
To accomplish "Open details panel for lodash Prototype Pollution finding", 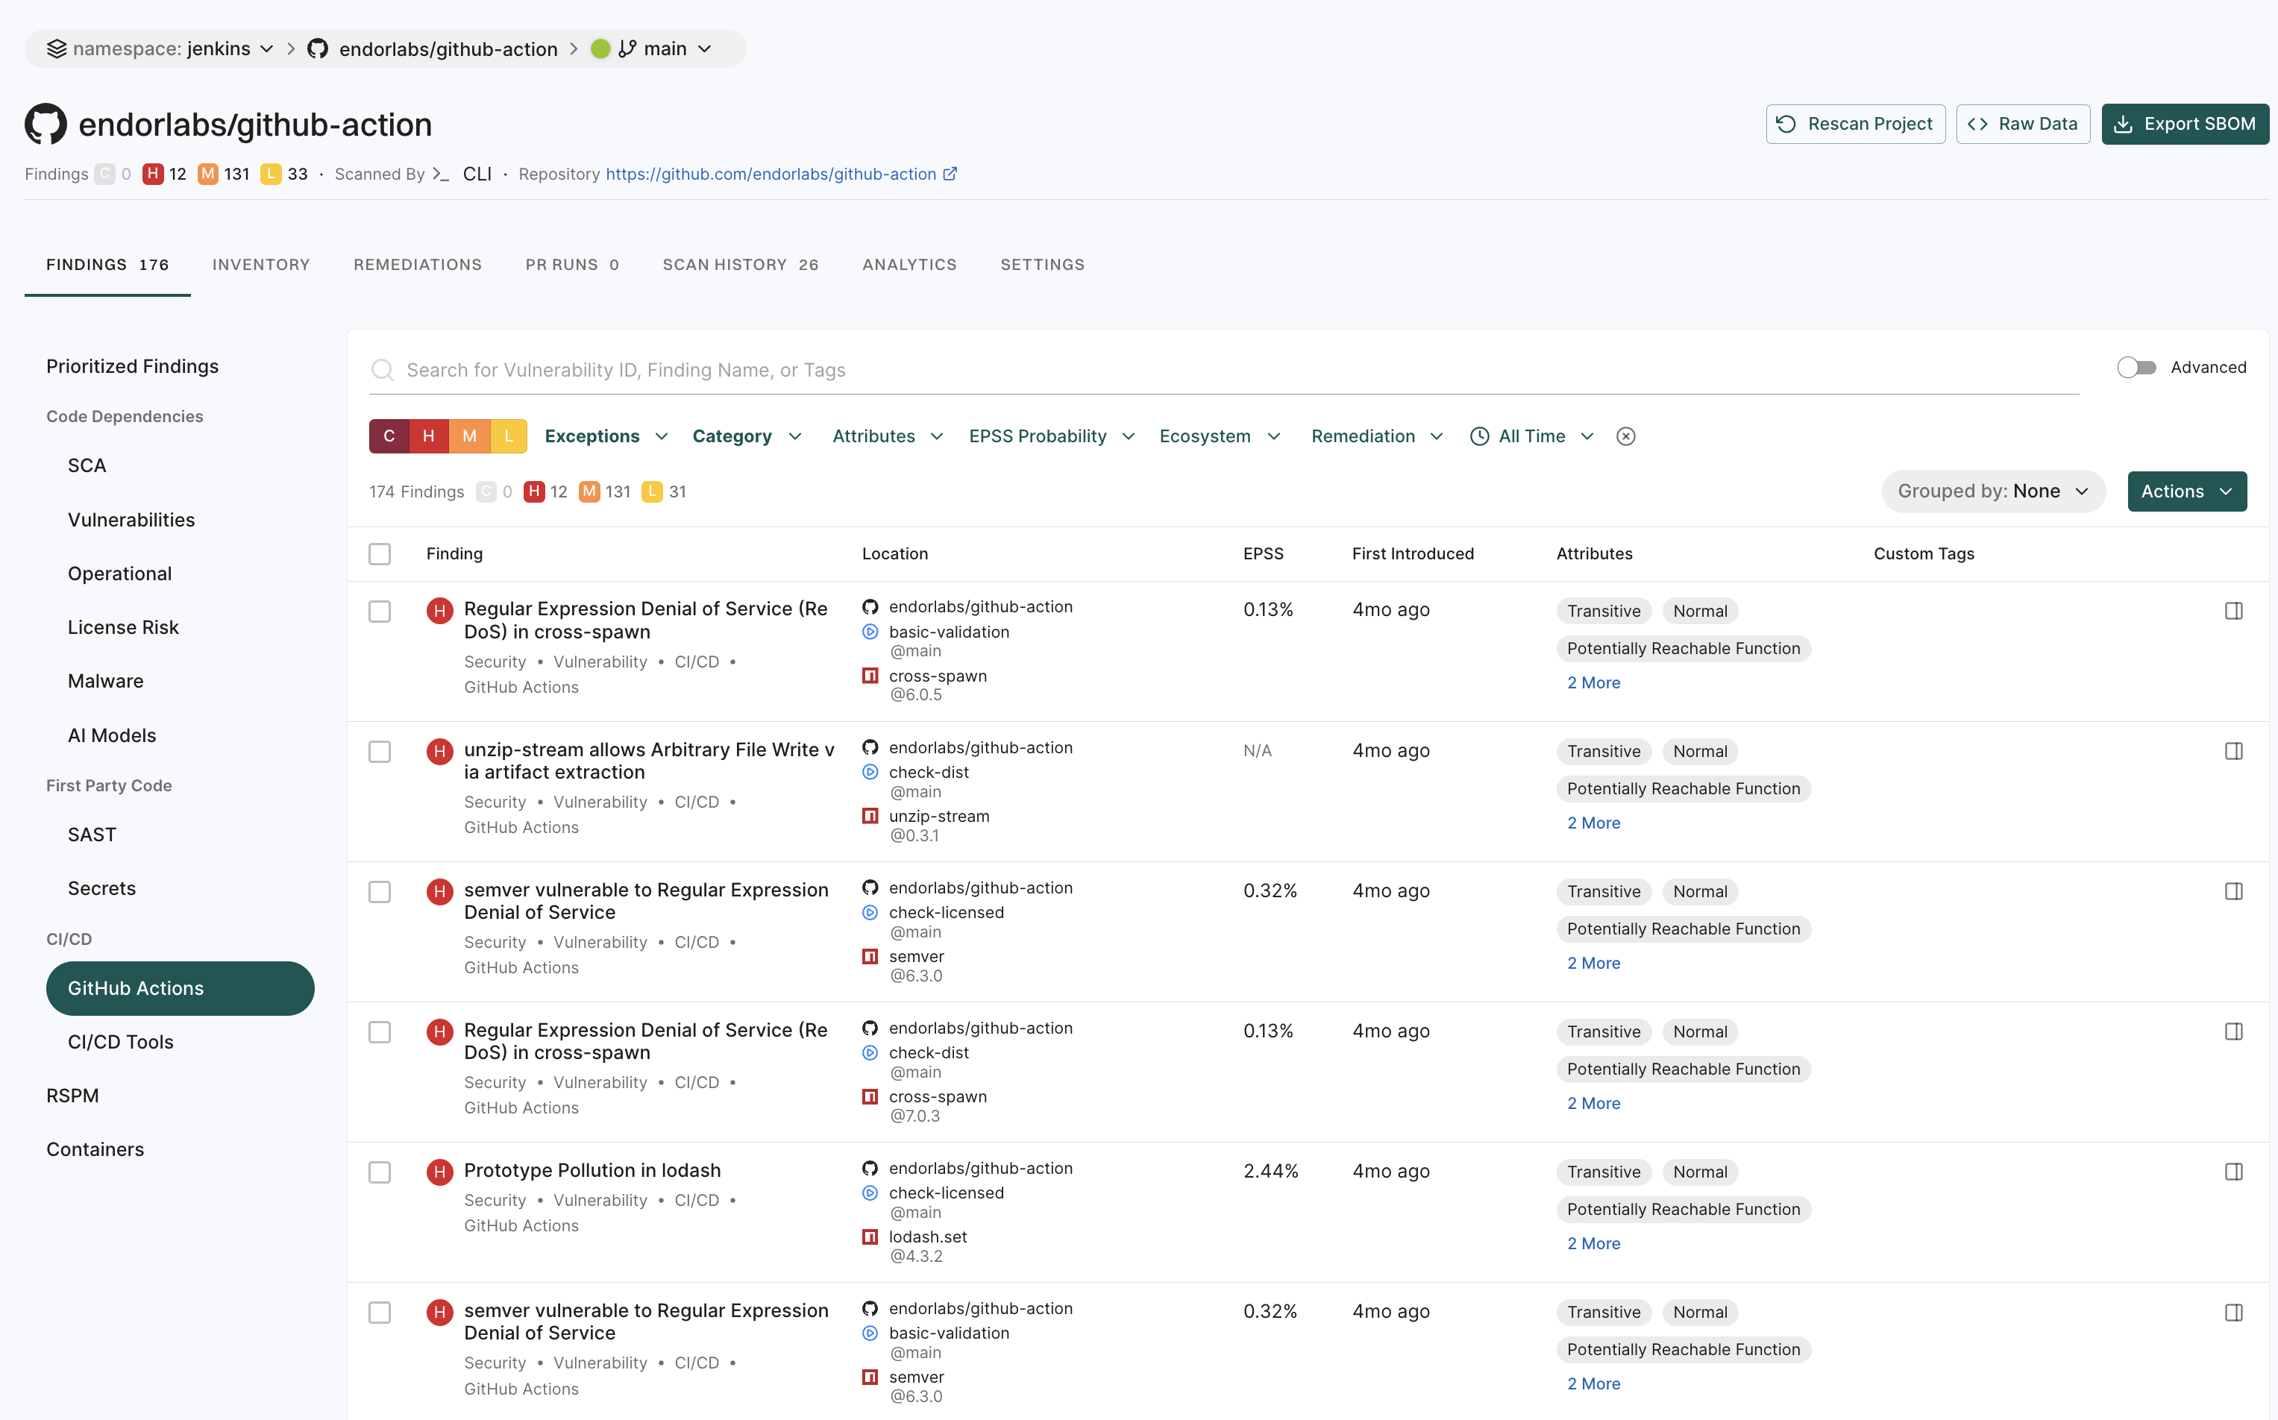I will pos(2233,1171).
